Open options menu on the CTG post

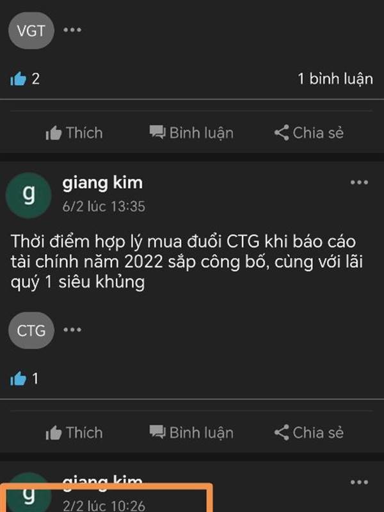pyautogui.click(x=359, y=182)
